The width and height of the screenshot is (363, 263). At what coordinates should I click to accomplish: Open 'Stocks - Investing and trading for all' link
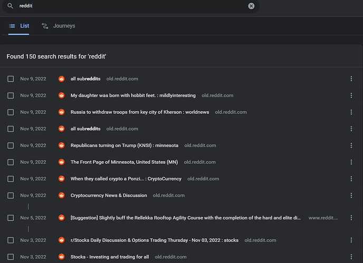[110, 257]
